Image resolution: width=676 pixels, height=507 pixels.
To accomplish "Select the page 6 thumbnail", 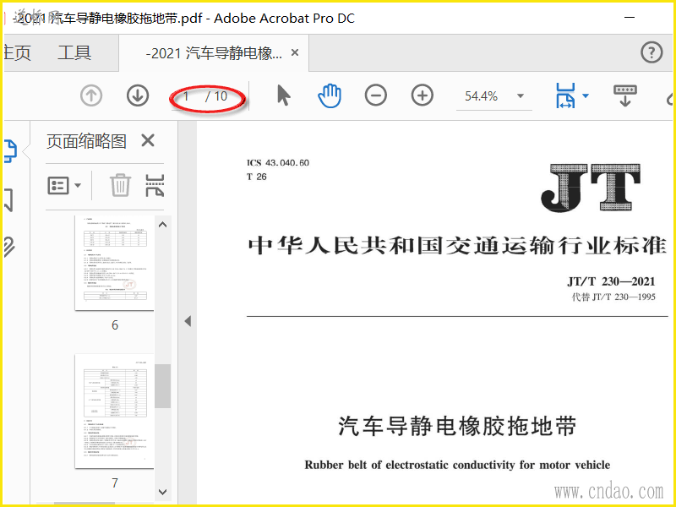I will tap(114, 263).
